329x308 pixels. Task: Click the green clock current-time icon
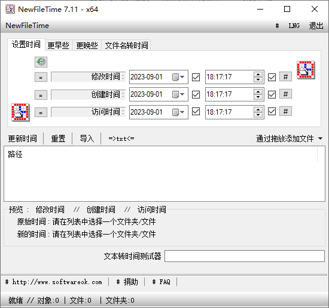pyautogui.click(x=41, y=62)
